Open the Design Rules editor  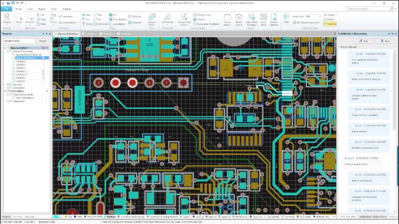click(x=202, y=15)
